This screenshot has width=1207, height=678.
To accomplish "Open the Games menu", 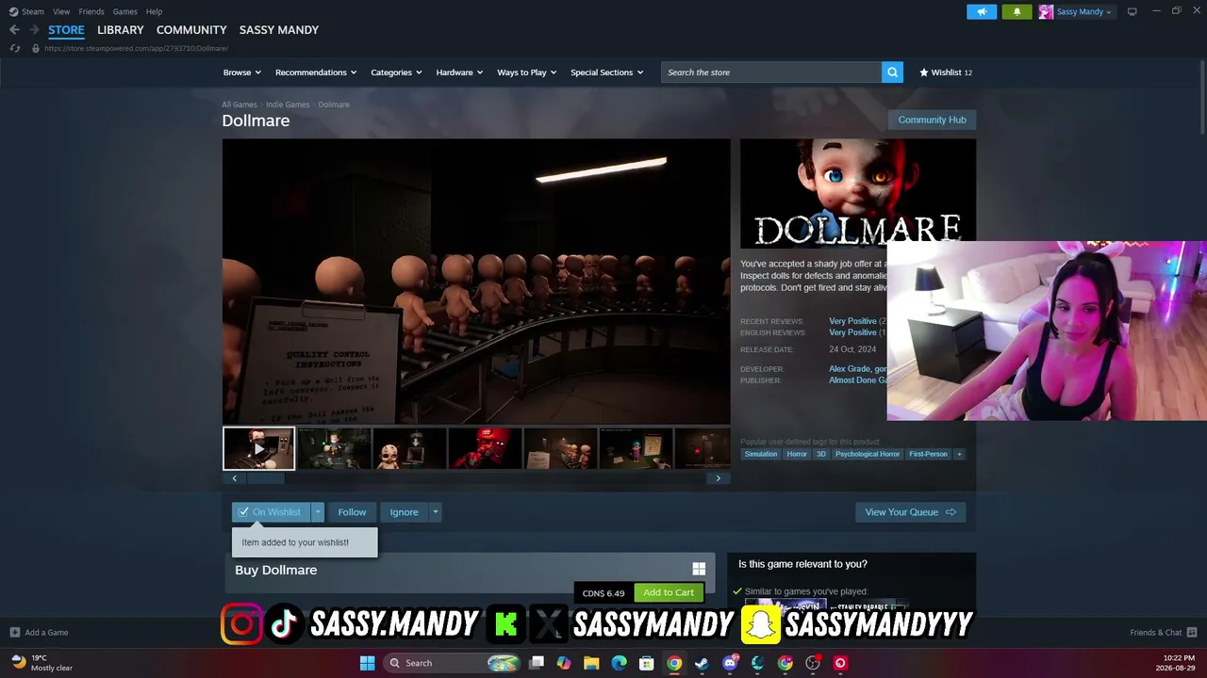I will [124, 11].
